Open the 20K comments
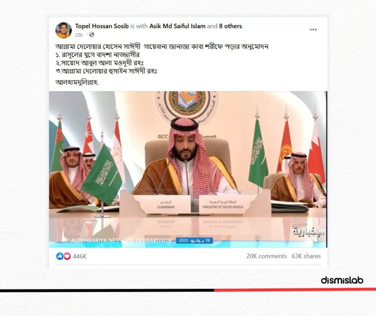This screenshot has height=316, width=376. click(x=267, y=256)
